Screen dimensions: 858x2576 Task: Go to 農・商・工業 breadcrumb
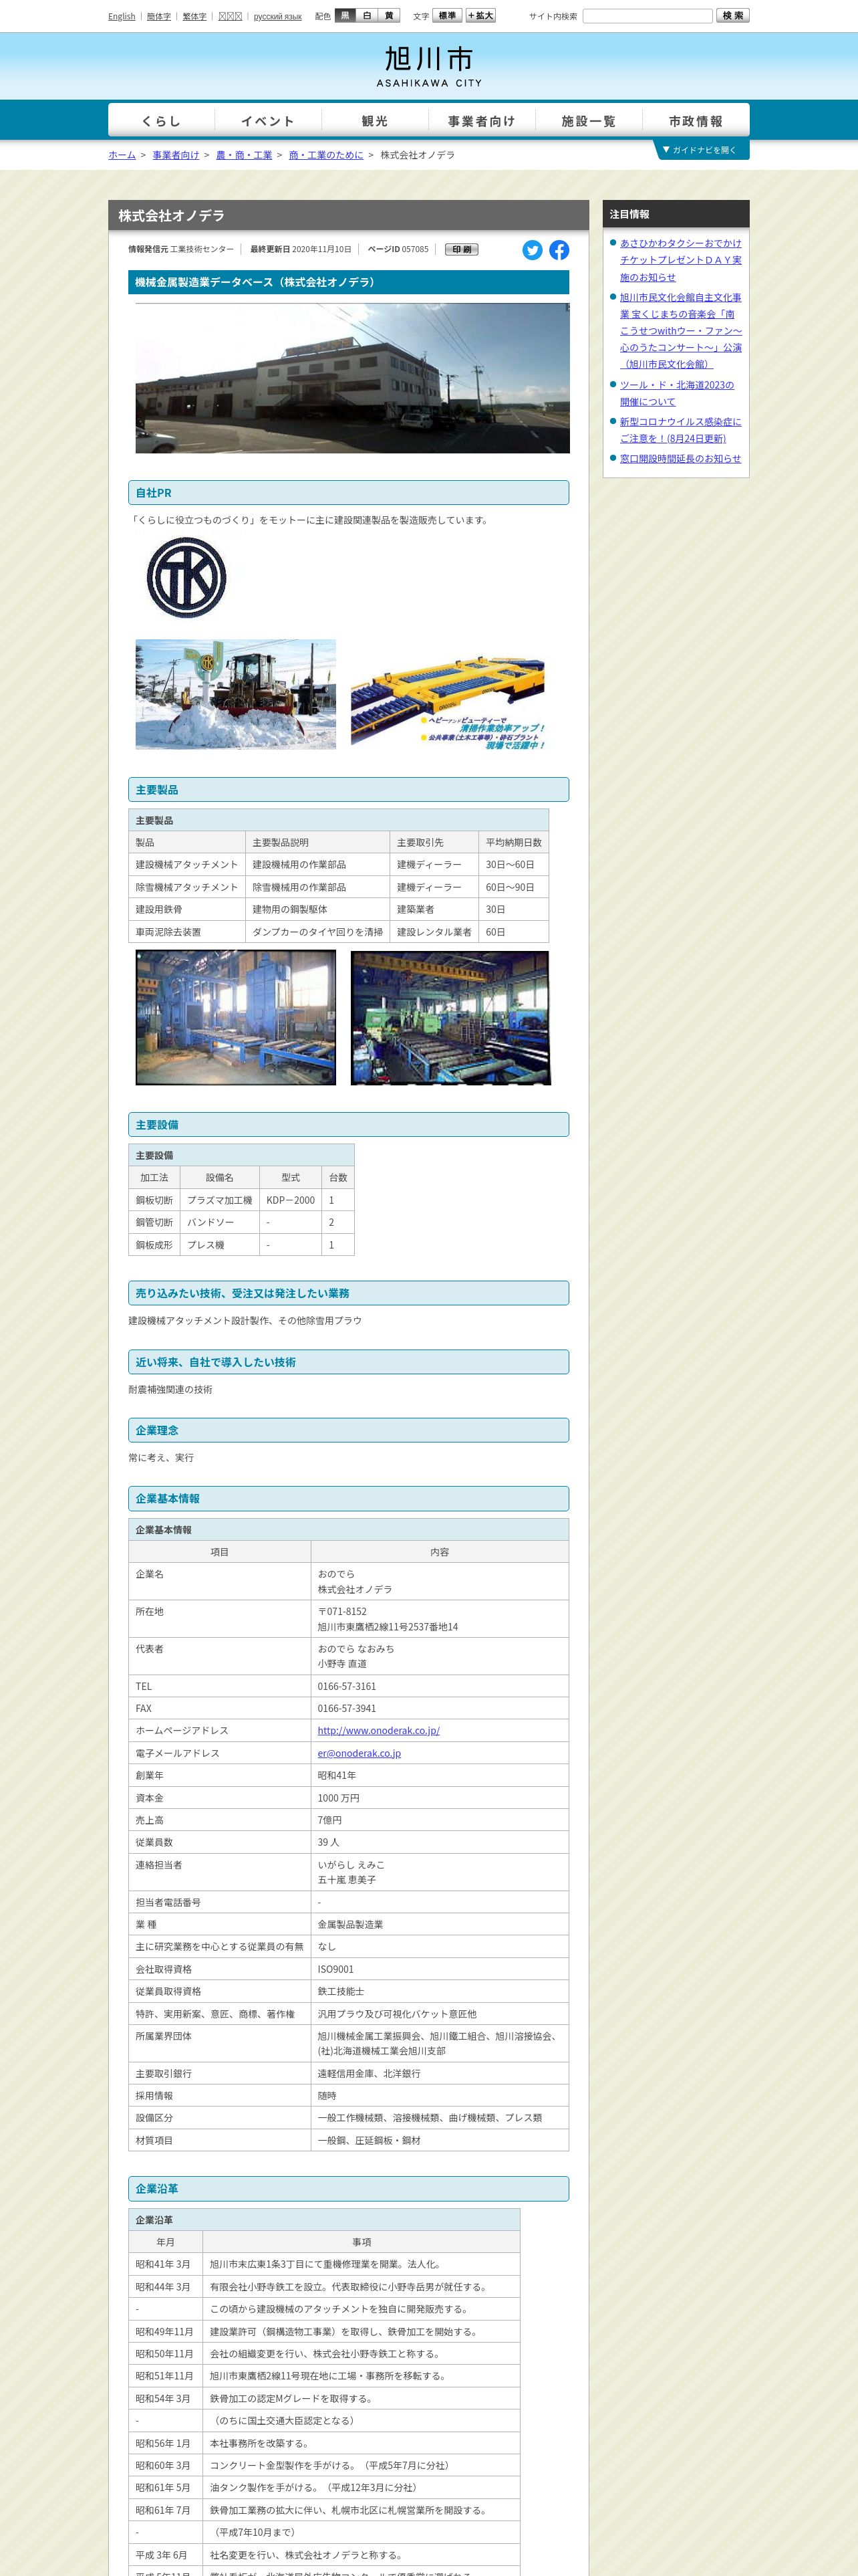click(244, 155)
